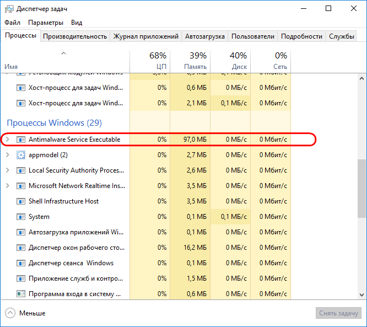This screenshot has height=327, width=367.
Task: Click icon of Хост-процесс row with 0,6 МБ
Action: click(x=21, y=88)
